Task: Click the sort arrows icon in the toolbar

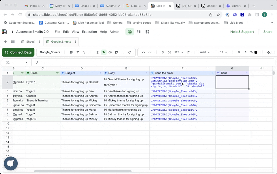Action: pyautogui.click(x=84, y=52)
